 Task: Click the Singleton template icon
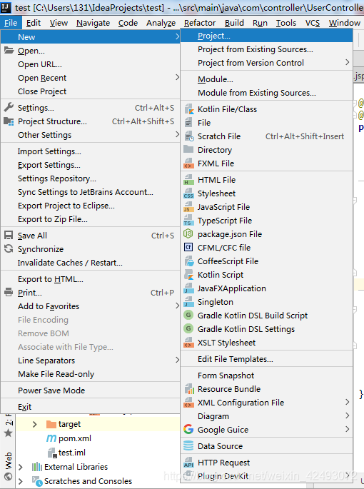(188, 302)
